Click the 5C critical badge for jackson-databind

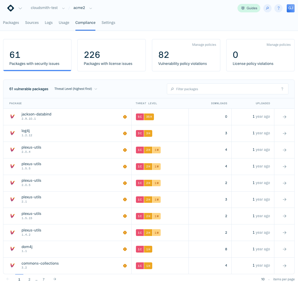[x=140, y=117]
